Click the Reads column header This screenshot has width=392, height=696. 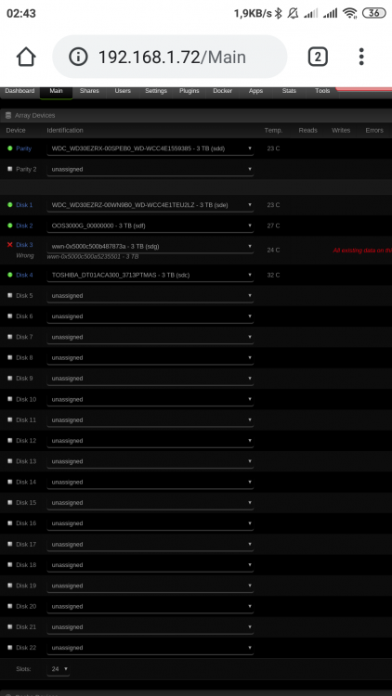click(308, 130)
